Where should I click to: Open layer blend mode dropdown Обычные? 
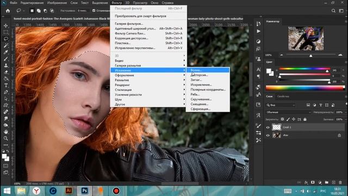[x=288, y=113]
